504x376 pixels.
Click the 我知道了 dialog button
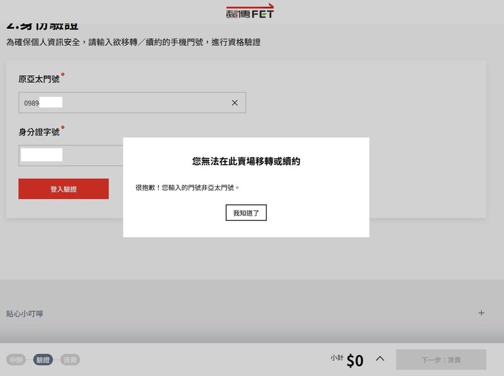point(246,213)
